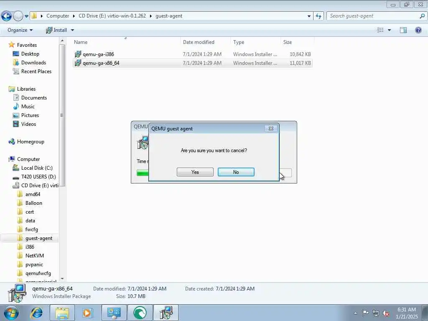Screen dimensions: 428x321
Task: Open the fwcfg folder in the tree
Action: (x=32, y=229)
